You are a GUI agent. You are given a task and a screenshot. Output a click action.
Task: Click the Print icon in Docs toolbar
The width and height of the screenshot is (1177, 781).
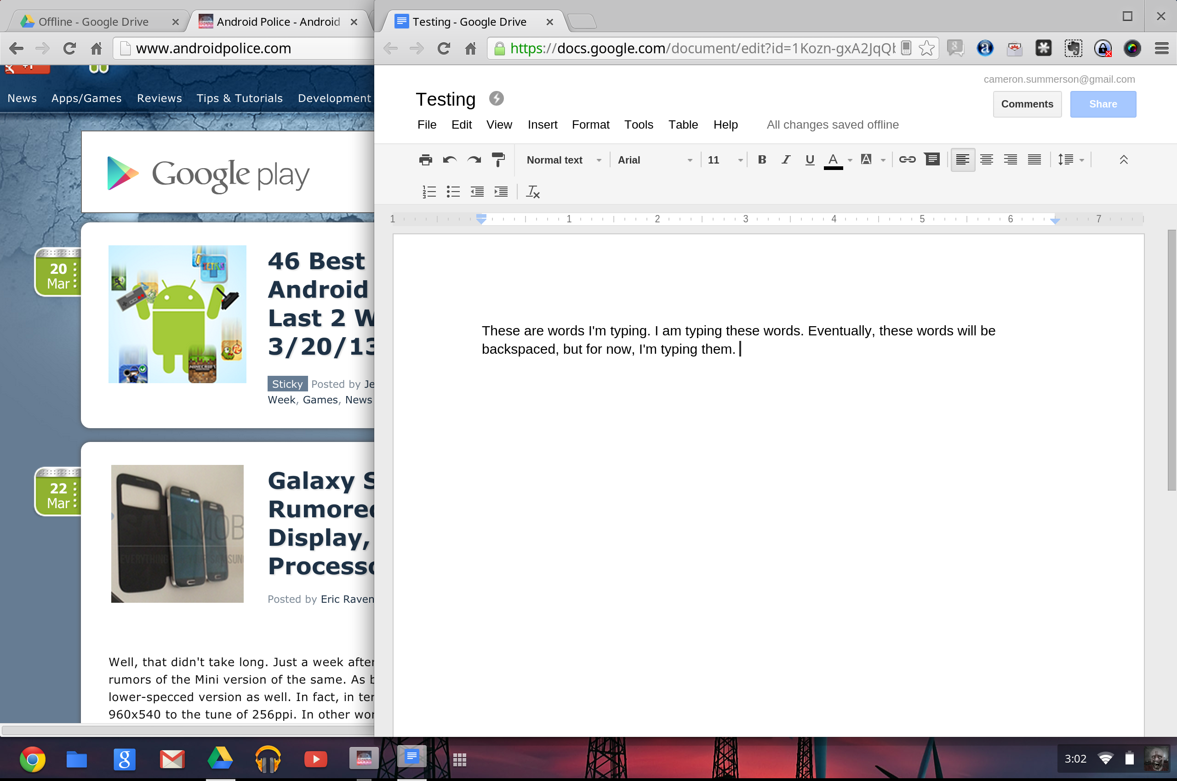pos(425,160)
